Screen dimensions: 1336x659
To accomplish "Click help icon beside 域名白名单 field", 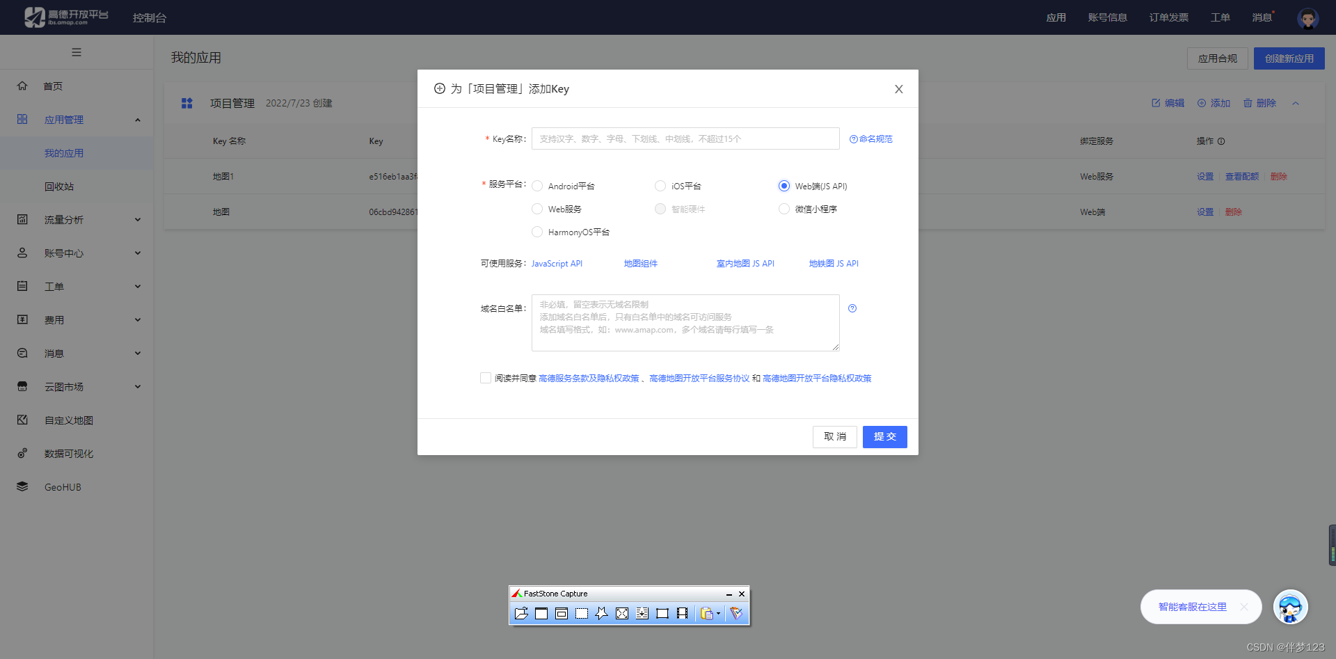I will pos(852,308).
